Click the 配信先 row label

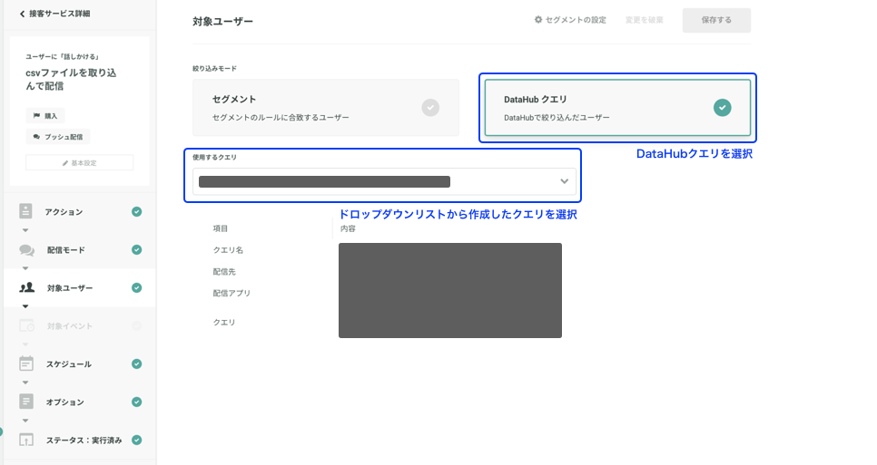(x=224, y=272)
